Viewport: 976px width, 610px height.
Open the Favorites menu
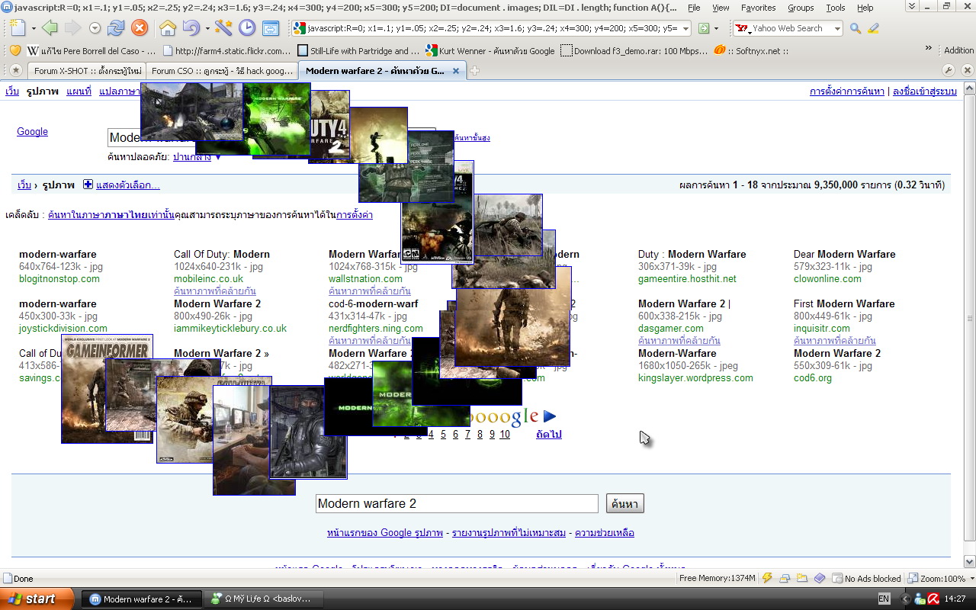759,8
